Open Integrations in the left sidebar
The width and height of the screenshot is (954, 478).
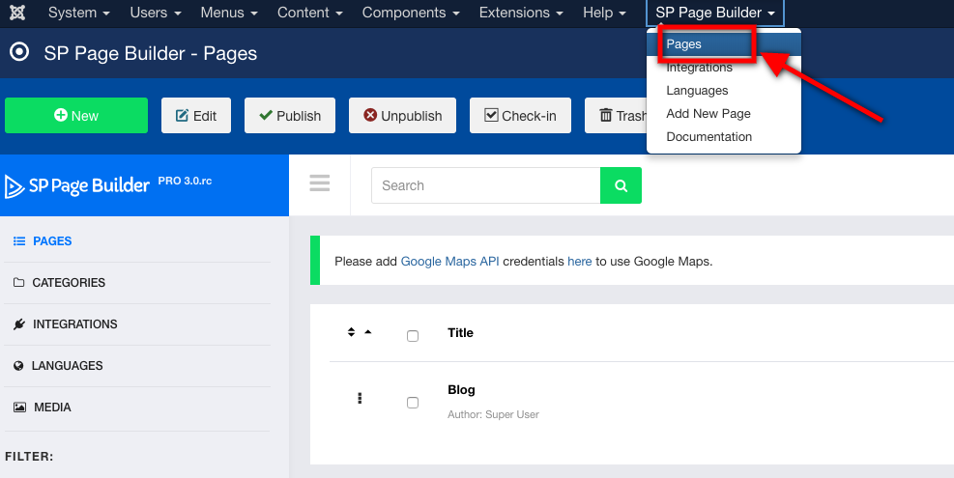[74, 324]
